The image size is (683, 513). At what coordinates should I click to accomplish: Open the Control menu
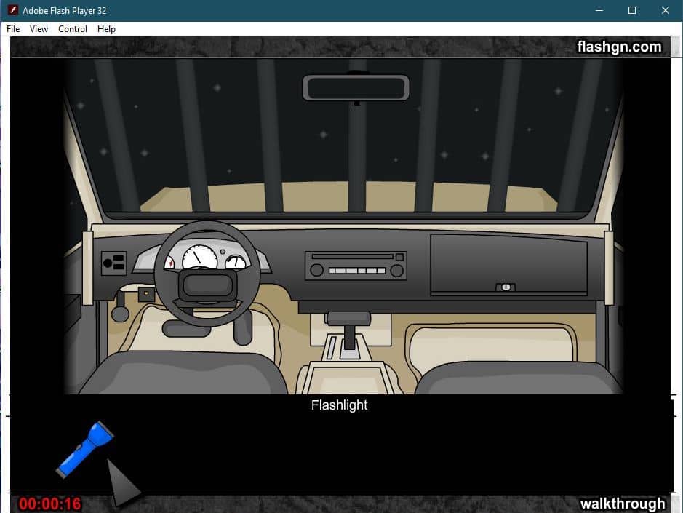click(x=73, y=29)
